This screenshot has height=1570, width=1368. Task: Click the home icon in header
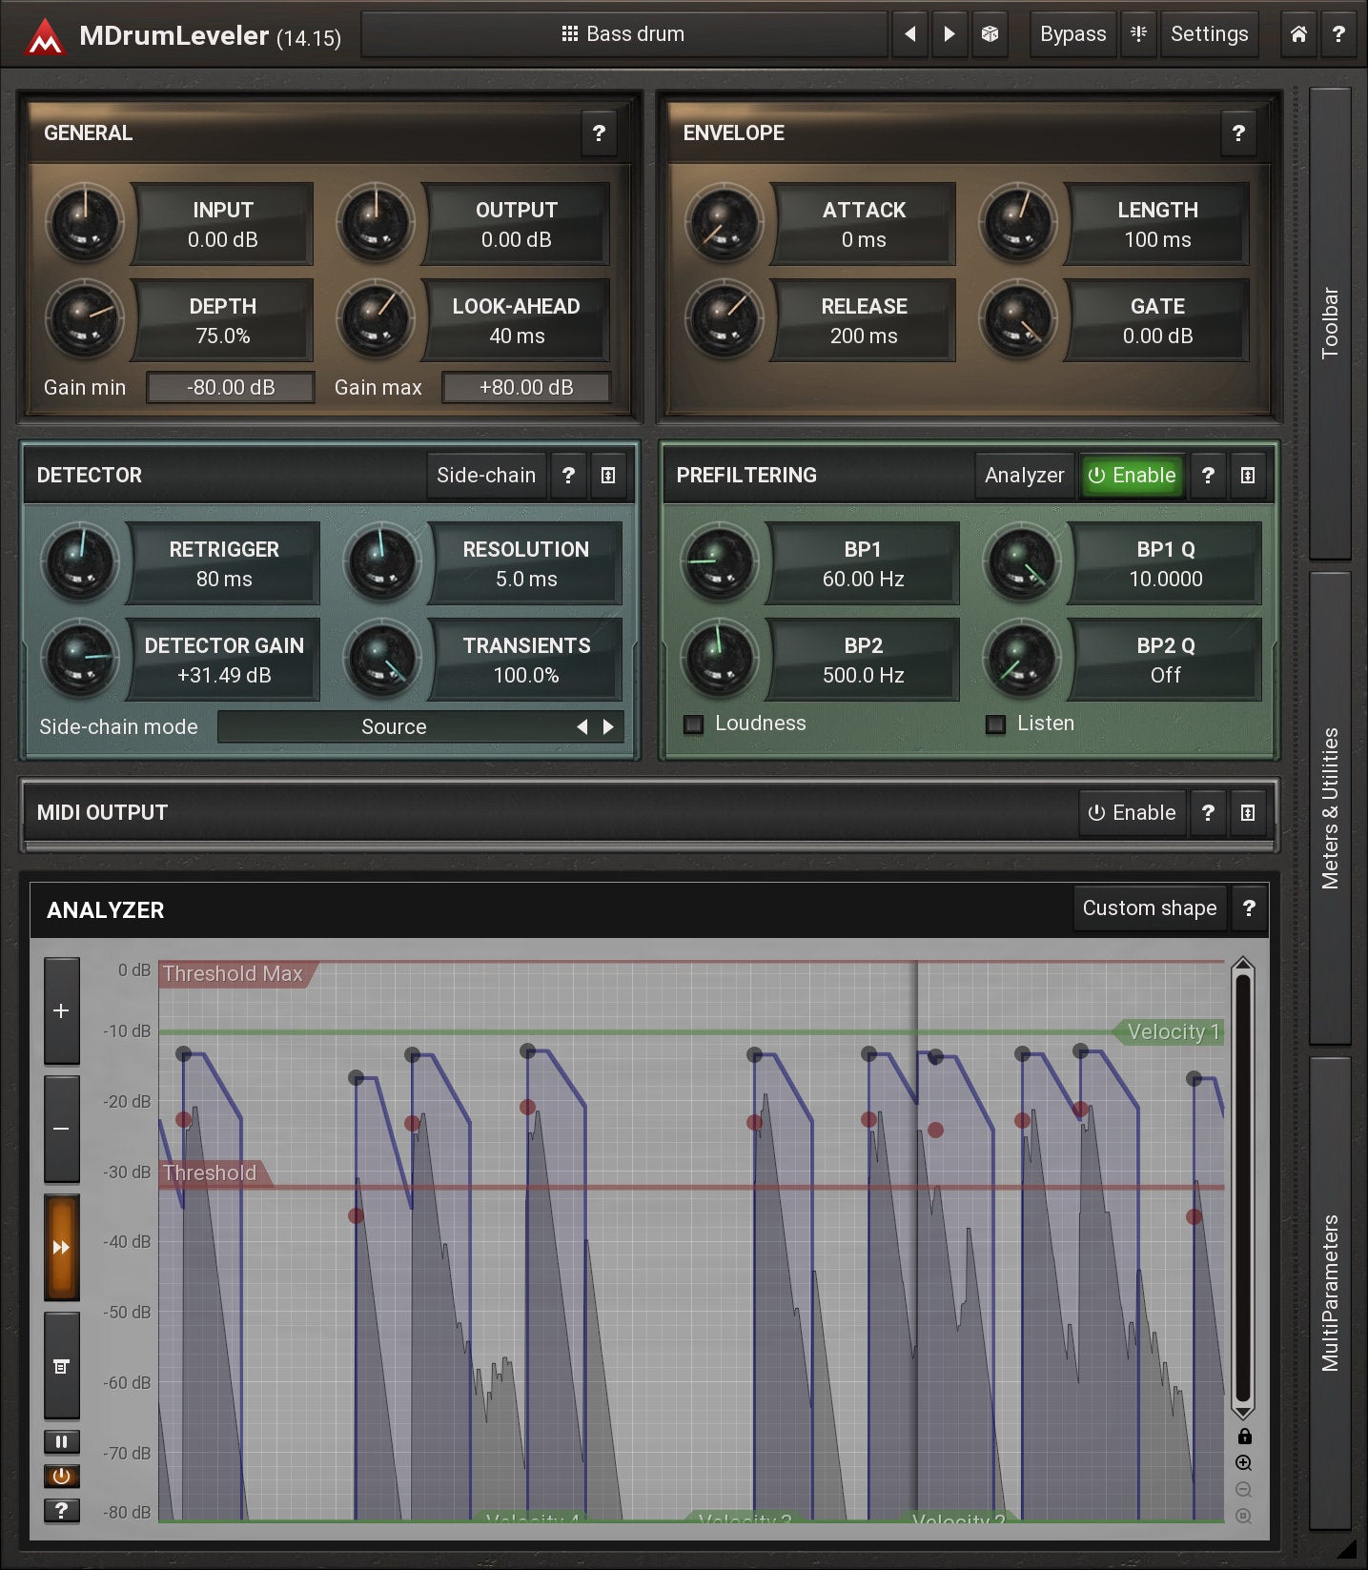pos(1297,34)
